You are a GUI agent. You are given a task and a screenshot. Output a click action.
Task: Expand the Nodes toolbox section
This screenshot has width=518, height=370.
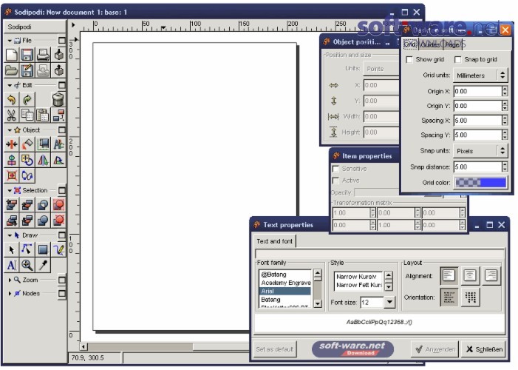click(x=10, y=294)
